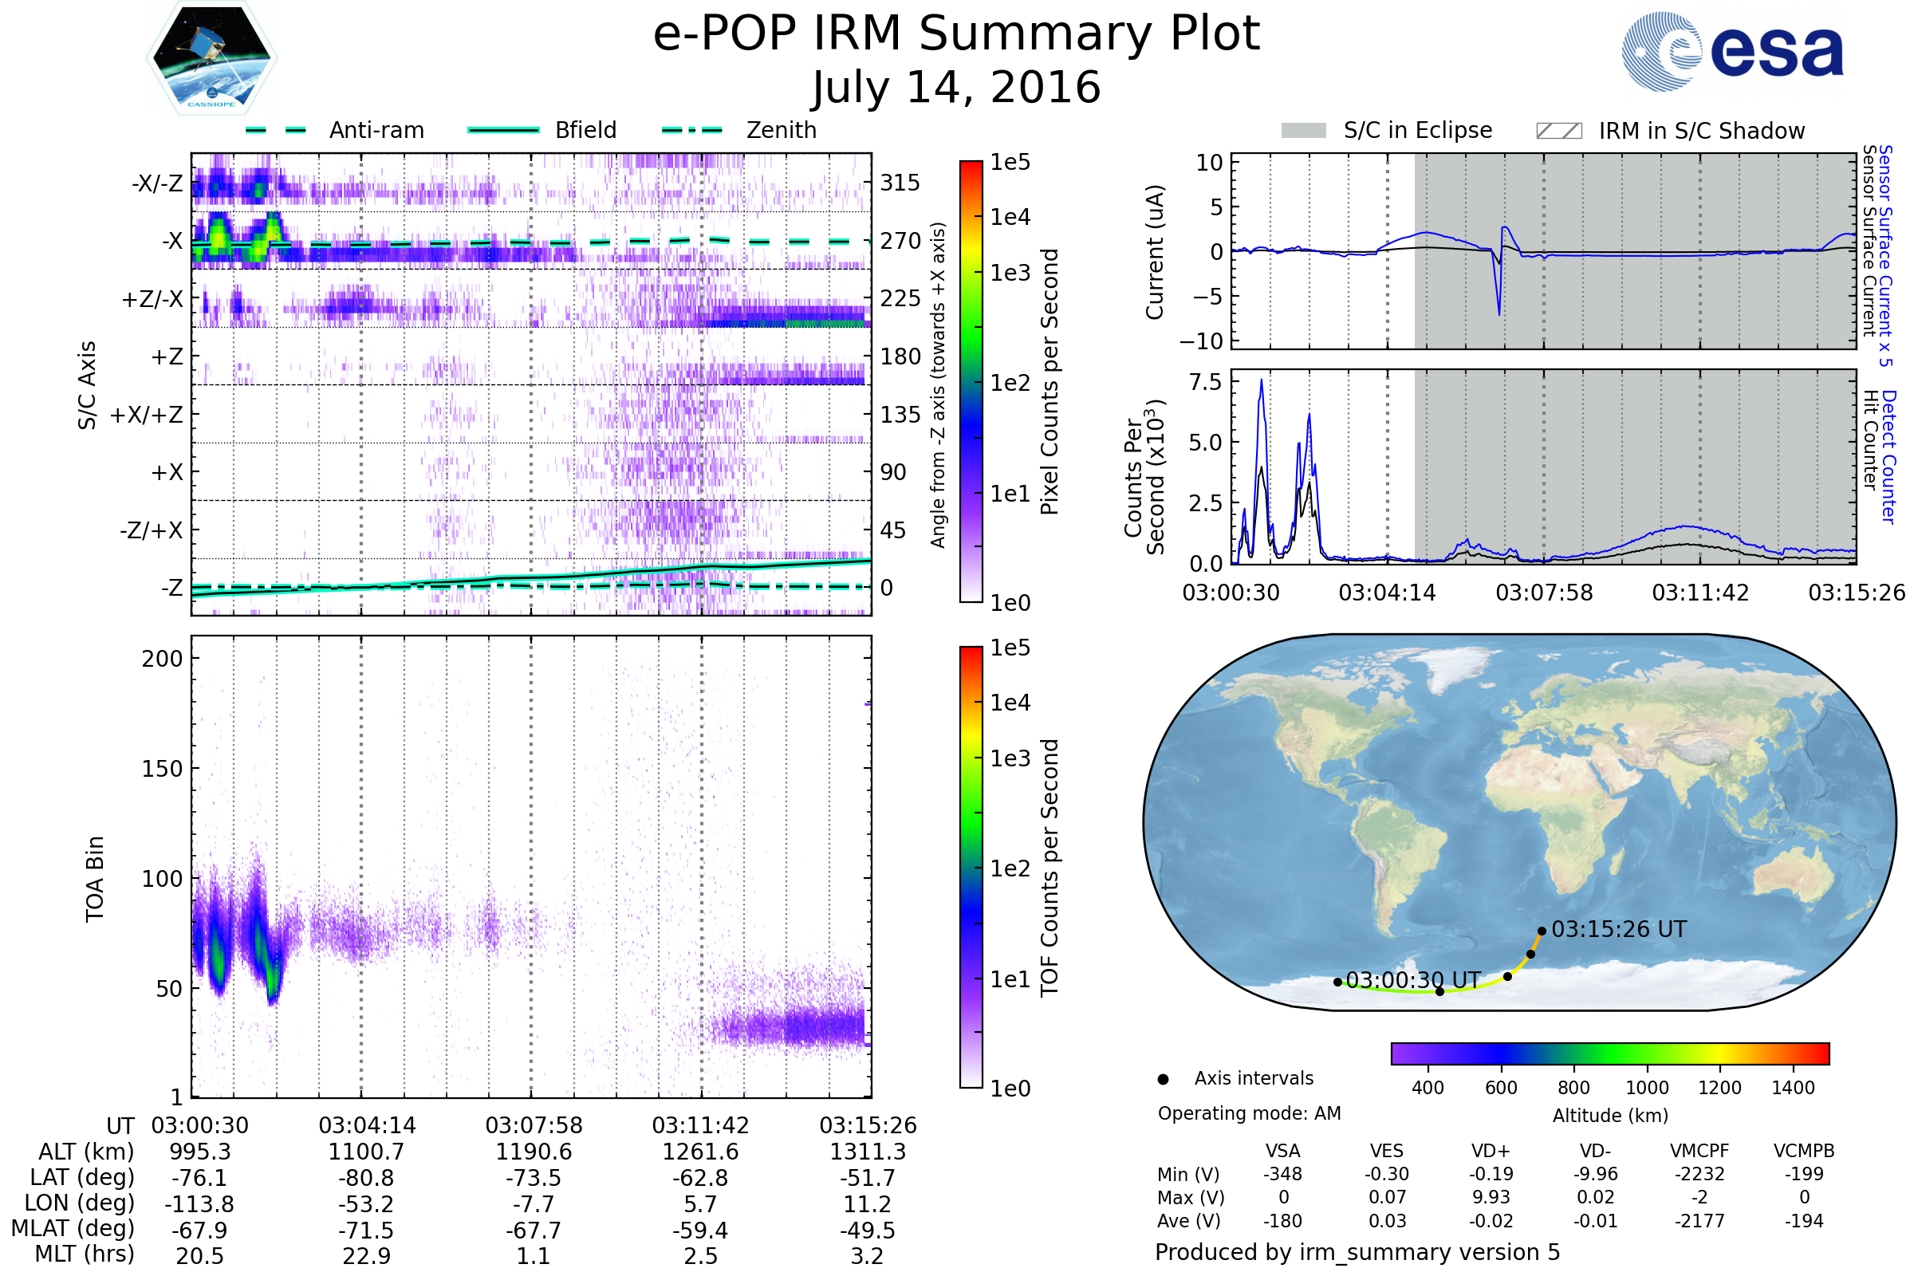Click the e-POP IRM Summary Plot title
This screenshot has width=1914, height=1276.
[x=956, y=34]
